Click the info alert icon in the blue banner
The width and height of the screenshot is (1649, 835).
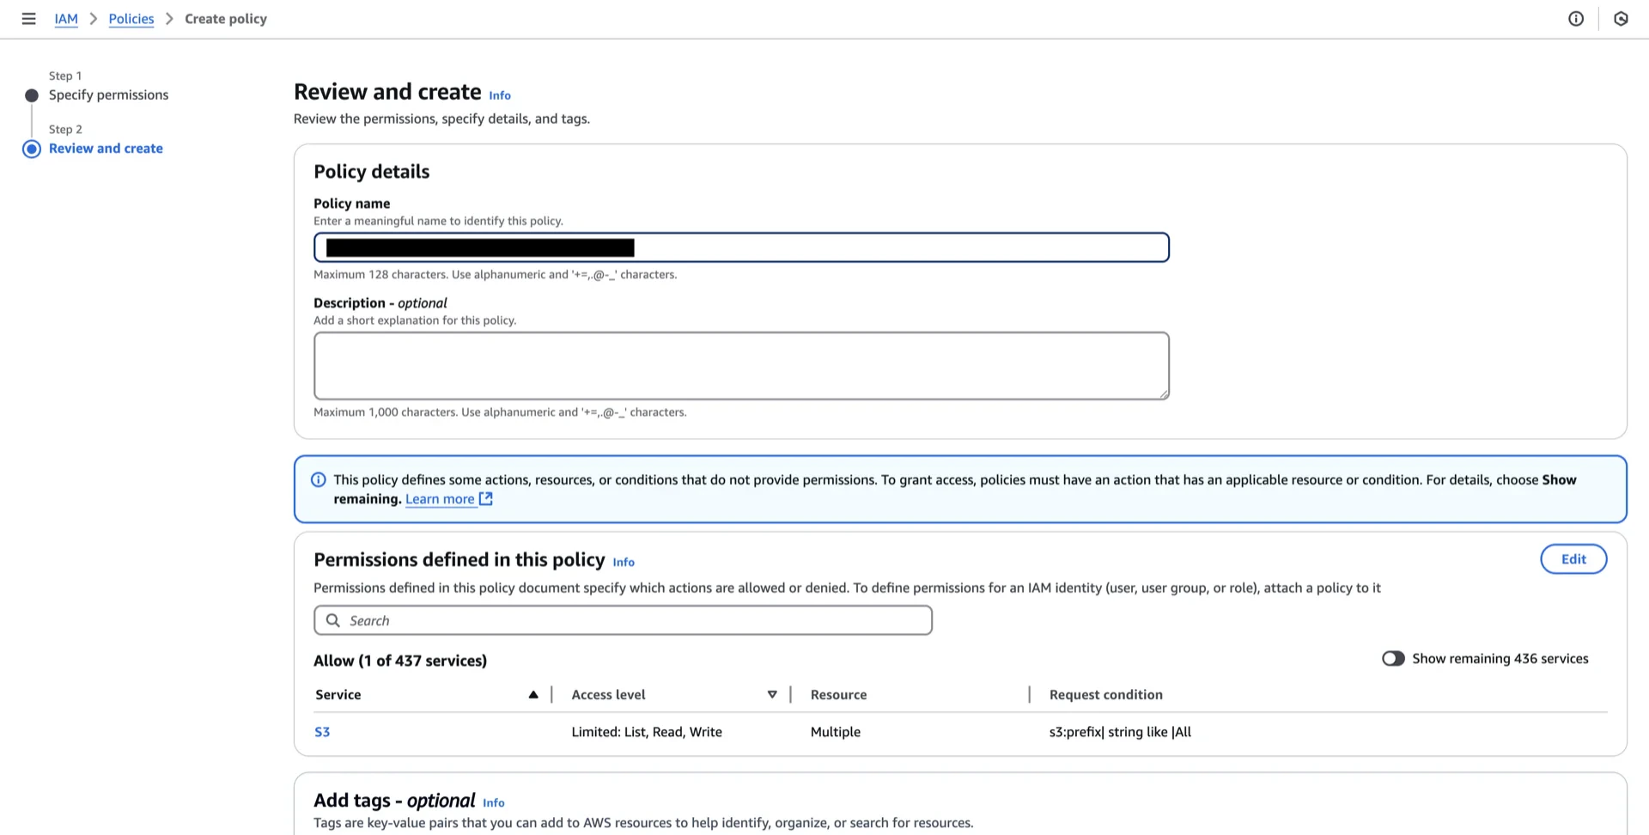click(x=318, y=479)
